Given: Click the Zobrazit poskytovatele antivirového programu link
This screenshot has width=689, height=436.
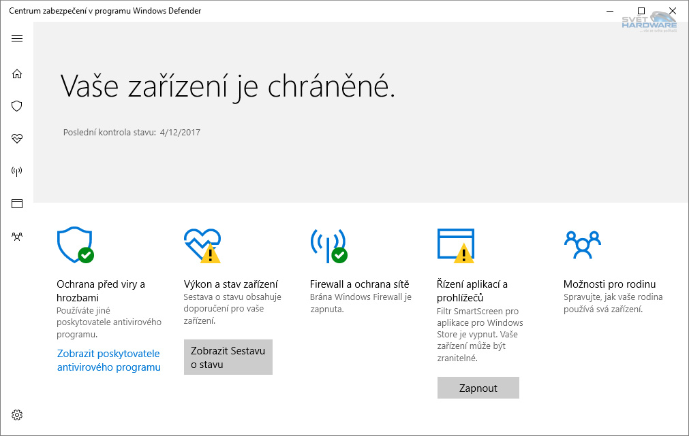Looking at the screenshot, I should [x=108, y=360].
